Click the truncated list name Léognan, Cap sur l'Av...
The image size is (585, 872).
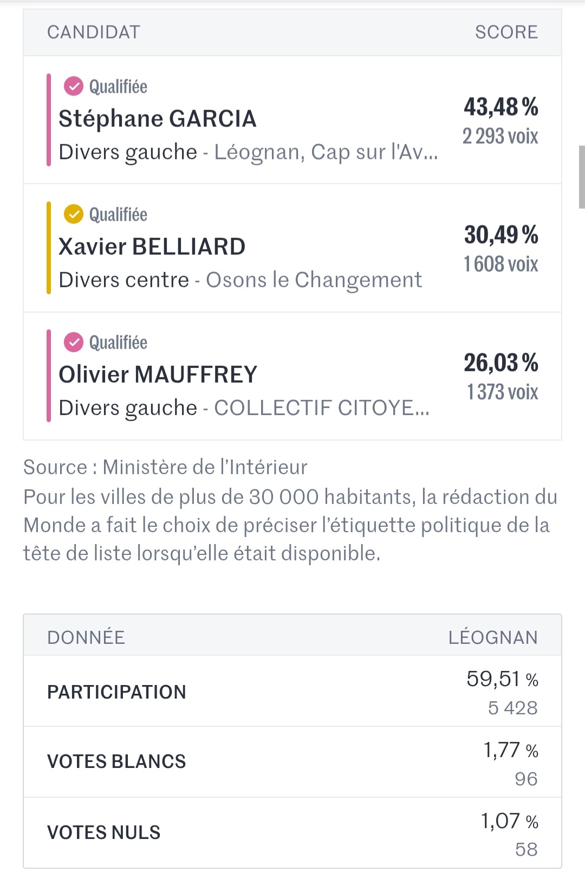(x=326, y=152)
